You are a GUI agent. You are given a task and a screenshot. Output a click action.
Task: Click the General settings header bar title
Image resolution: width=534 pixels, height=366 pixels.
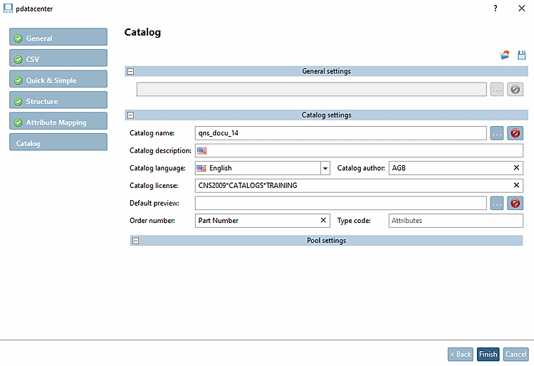tap(326, 71)
